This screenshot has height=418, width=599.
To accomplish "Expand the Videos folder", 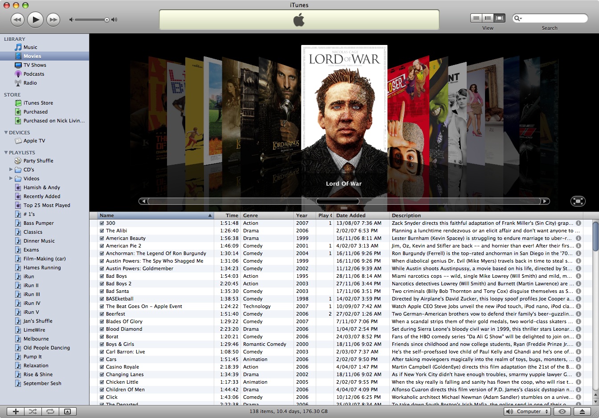I will tap(11, 179).
